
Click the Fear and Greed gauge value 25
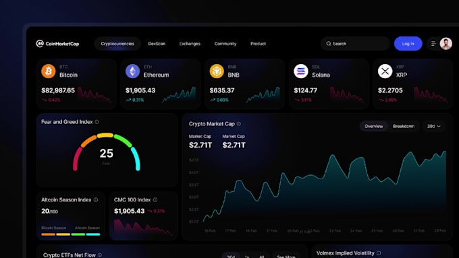pyautogui.click(x=106, y=154)
